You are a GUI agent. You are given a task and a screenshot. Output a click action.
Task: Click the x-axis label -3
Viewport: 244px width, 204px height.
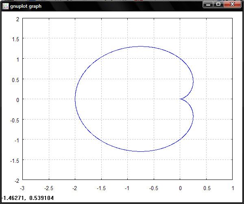point(22,188)
